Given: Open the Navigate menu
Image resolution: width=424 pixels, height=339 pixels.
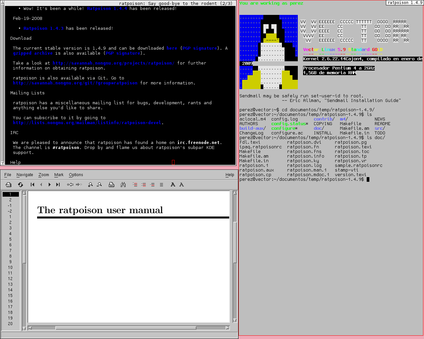Looking at the screenshot, I should click(x=25, y=175).
